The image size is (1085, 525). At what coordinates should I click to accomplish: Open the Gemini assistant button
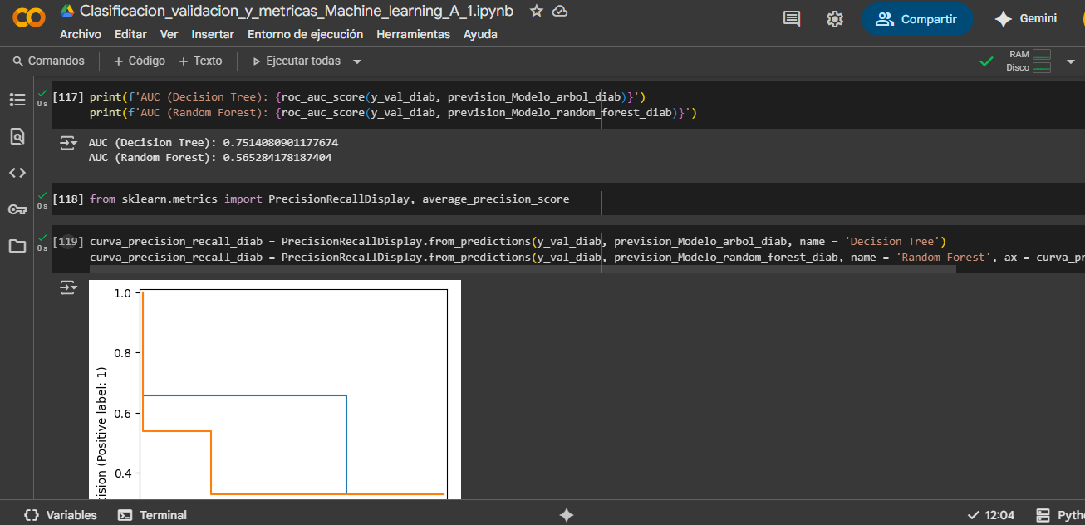click(x=1027, y=19)
